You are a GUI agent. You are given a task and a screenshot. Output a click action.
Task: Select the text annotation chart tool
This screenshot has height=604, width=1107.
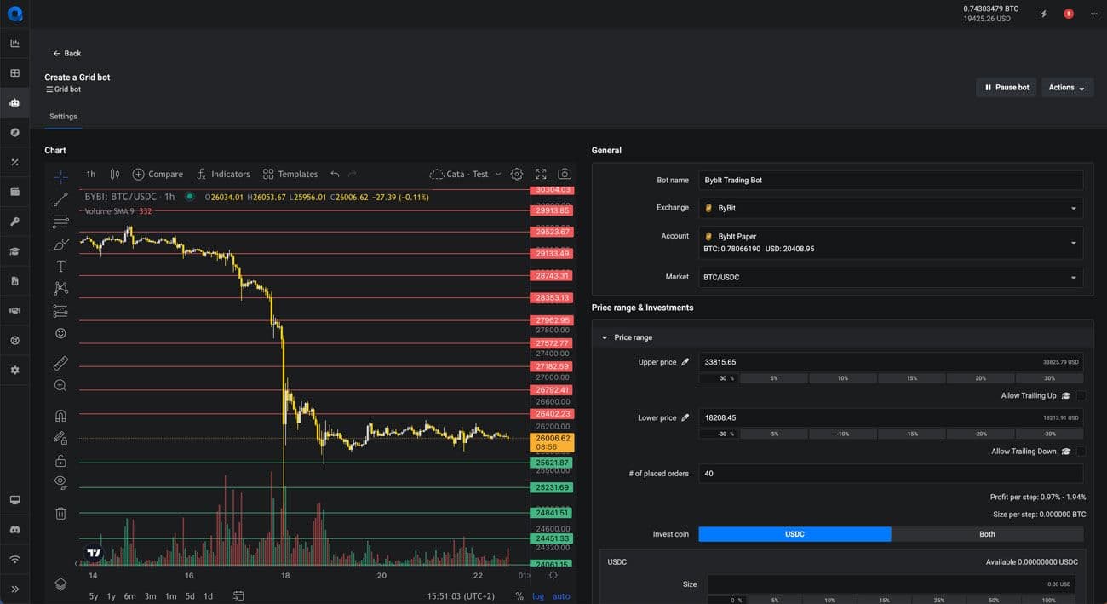pos(60,267)
